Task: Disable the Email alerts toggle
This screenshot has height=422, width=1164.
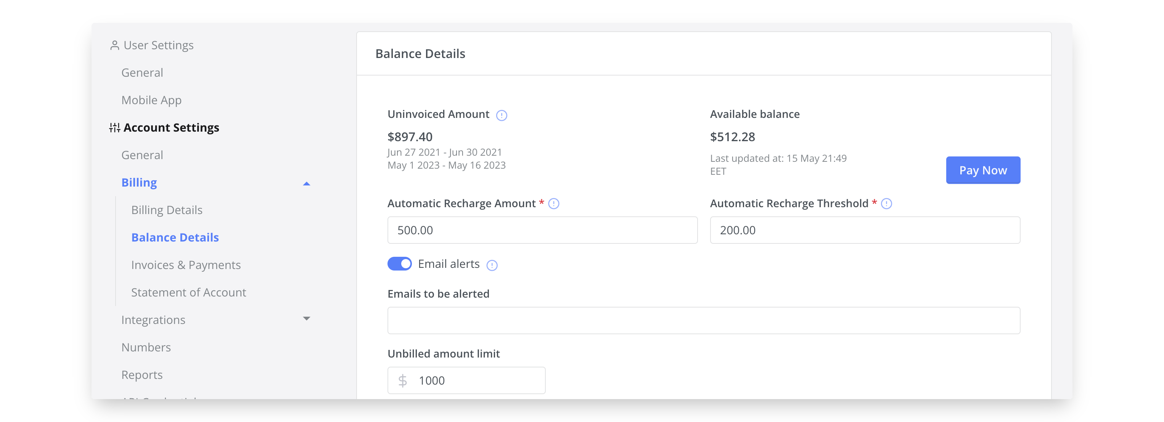Action: coord(399,264)
